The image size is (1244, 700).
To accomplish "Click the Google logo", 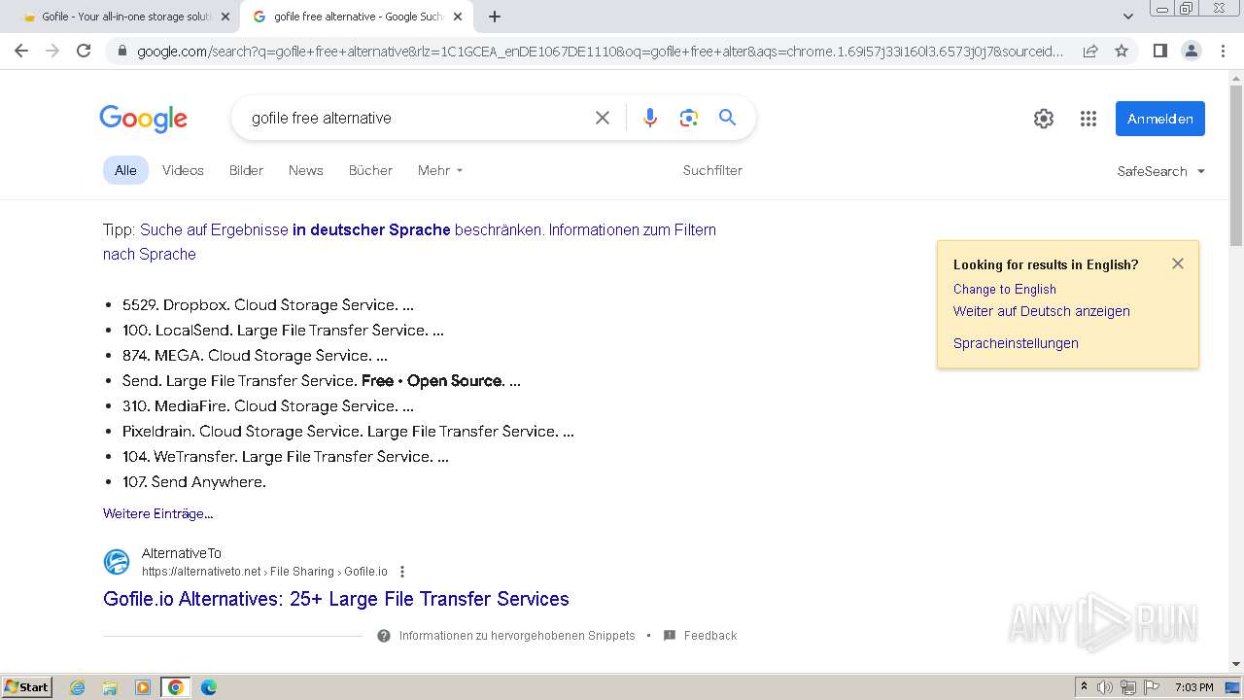I will 143,119.
